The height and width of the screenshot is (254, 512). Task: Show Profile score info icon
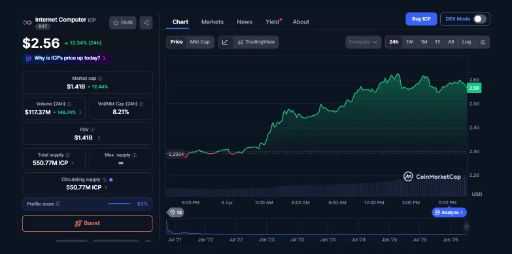[58, 204]
